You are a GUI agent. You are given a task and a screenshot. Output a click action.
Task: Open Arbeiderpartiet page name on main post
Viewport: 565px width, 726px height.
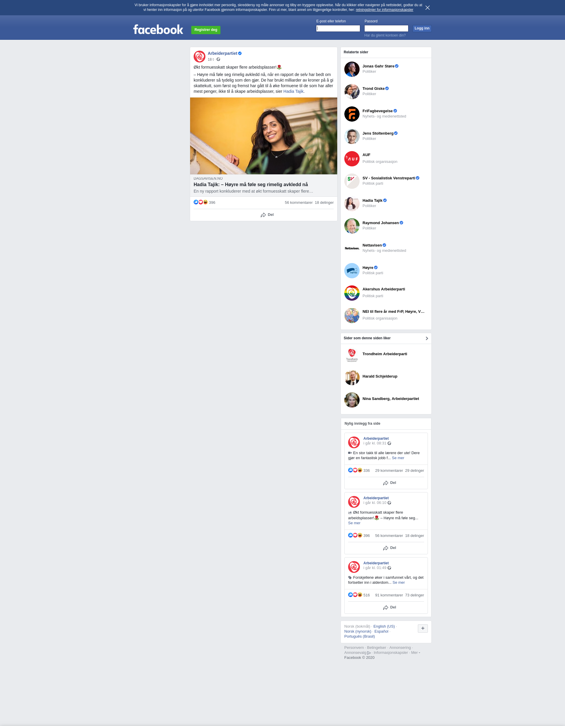point(222,54)
